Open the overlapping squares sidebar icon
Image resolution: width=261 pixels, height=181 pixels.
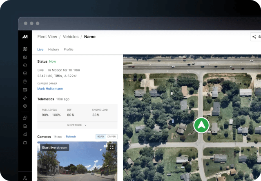point(25,118)
